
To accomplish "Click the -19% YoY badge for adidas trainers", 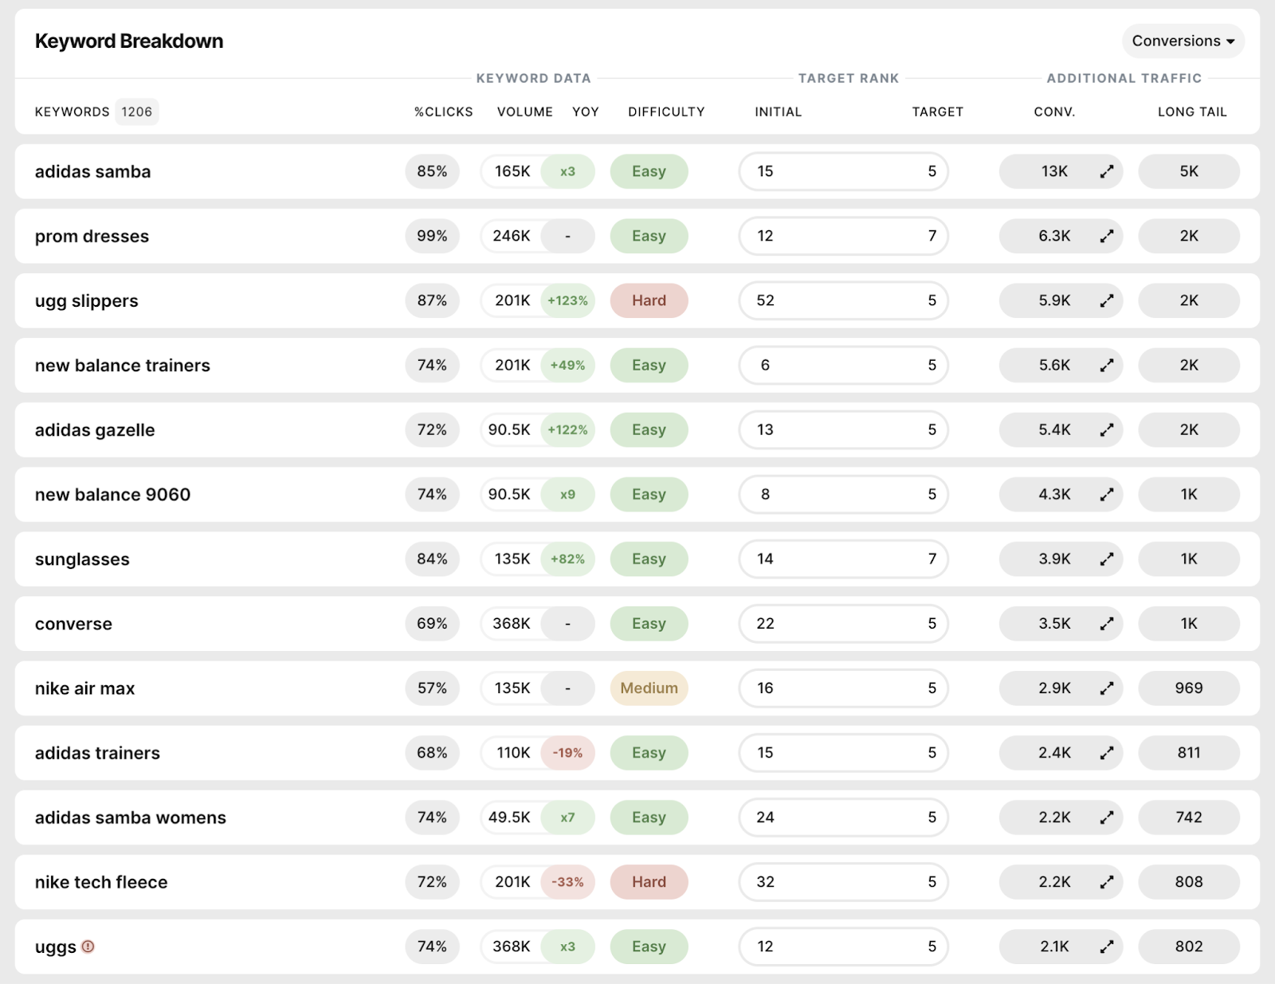I will pos(567,753).
